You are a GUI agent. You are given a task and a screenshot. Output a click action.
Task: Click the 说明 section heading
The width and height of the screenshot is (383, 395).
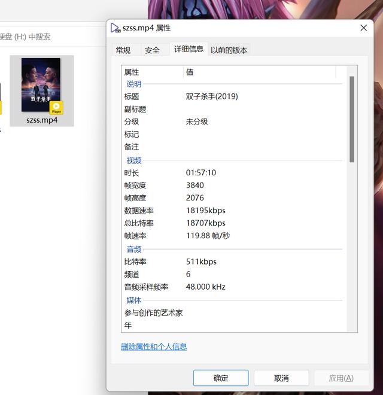[134, 84]
